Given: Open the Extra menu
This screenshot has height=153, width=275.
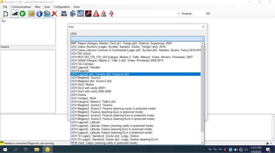Looking at the screenshot, I should [76, 7].
